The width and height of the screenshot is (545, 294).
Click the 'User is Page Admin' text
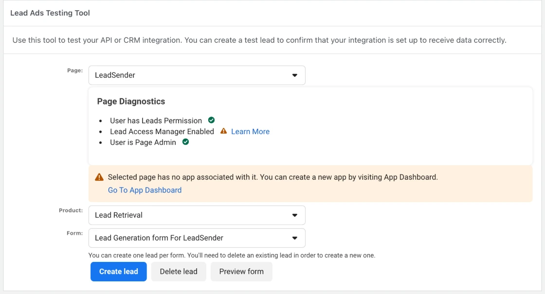tap(143, 142)
